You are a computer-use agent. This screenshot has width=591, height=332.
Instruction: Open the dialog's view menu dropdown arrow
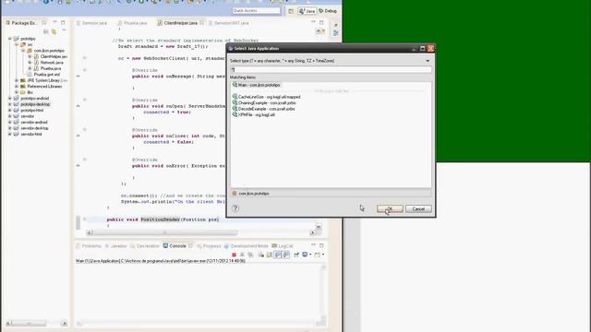tap(428, 61)
